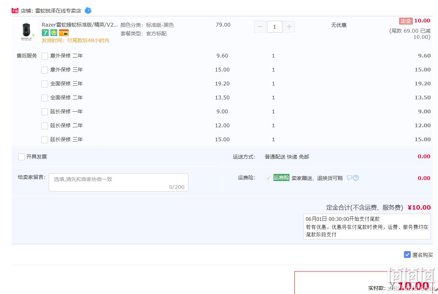This screenshot has width=438, height=294.
Task: Click the 给卖家留言 message text box
Action: point(119,182)
